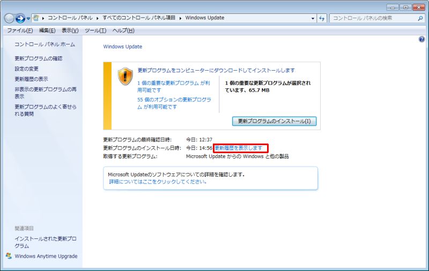The height and width of the screenshot is (271, 429).
Task: Open the ツール(T) menu
Action: click(x=95, y=31)
